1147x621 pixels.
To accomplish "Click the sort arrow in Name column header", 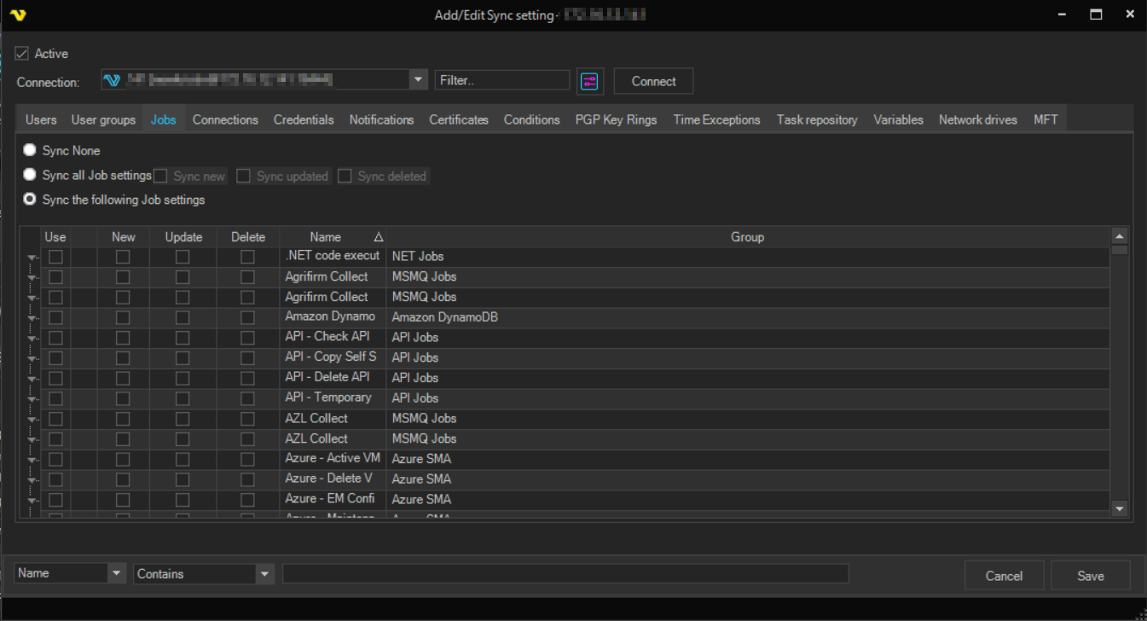I will 378,238.
